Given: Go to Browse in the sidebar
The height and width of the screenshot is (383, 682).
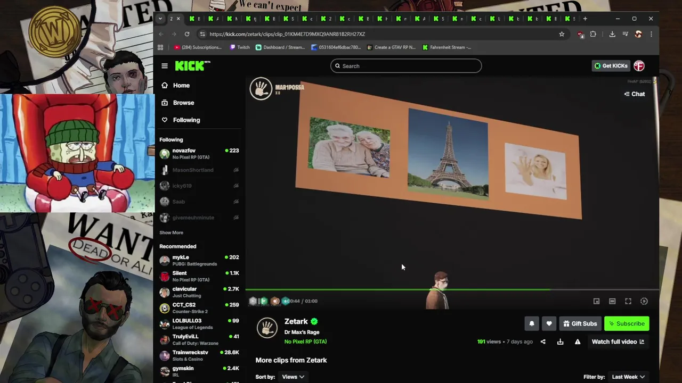Looking at the screenshot, I should (x=183, y=103).
